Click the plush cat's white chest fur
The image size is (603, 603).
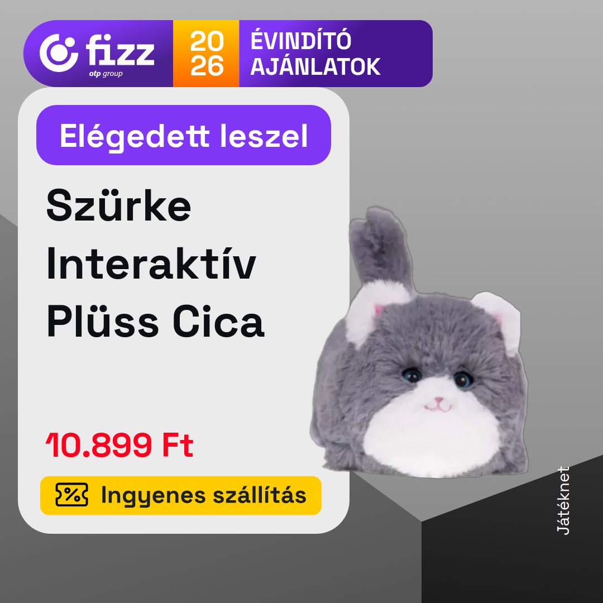pos(432,438)
